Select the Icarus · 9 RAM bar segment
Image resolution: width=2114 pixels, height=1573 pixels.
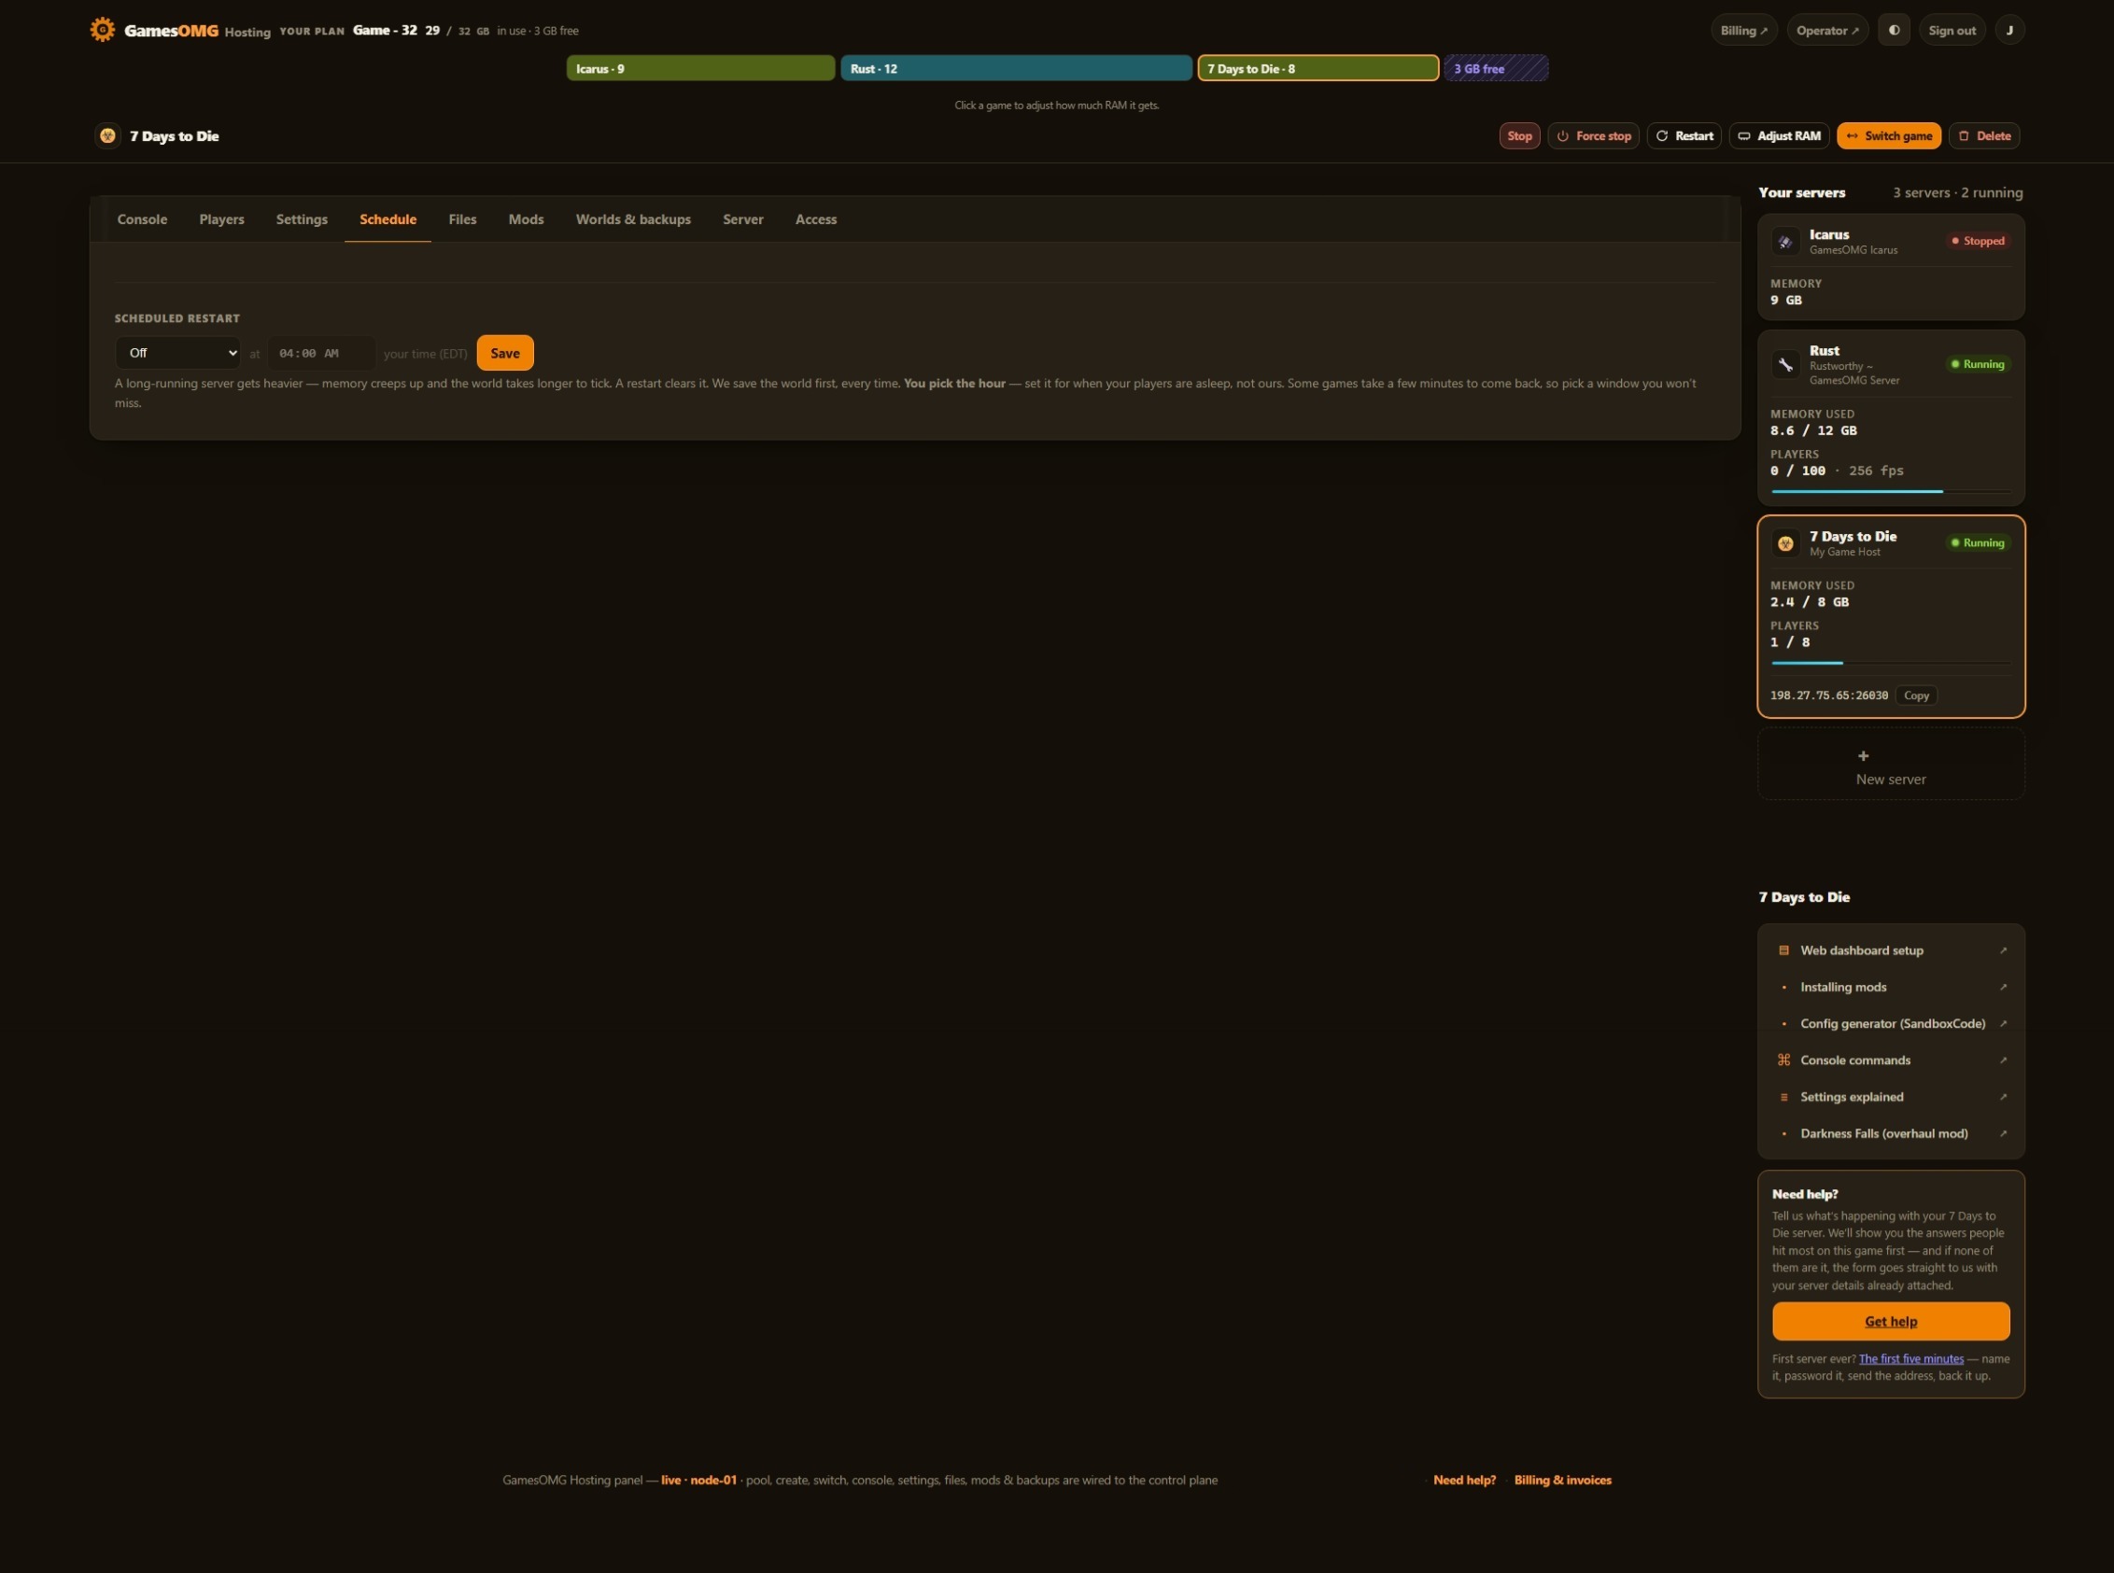point(700,68)
